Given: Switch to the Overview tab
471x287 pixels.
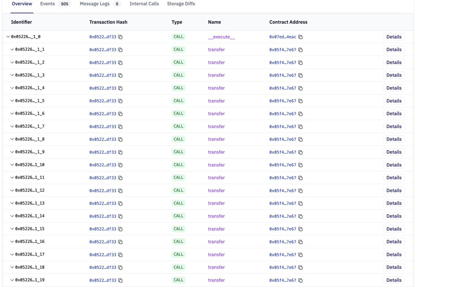Looking at the screenshot, I should click(22, 4).
